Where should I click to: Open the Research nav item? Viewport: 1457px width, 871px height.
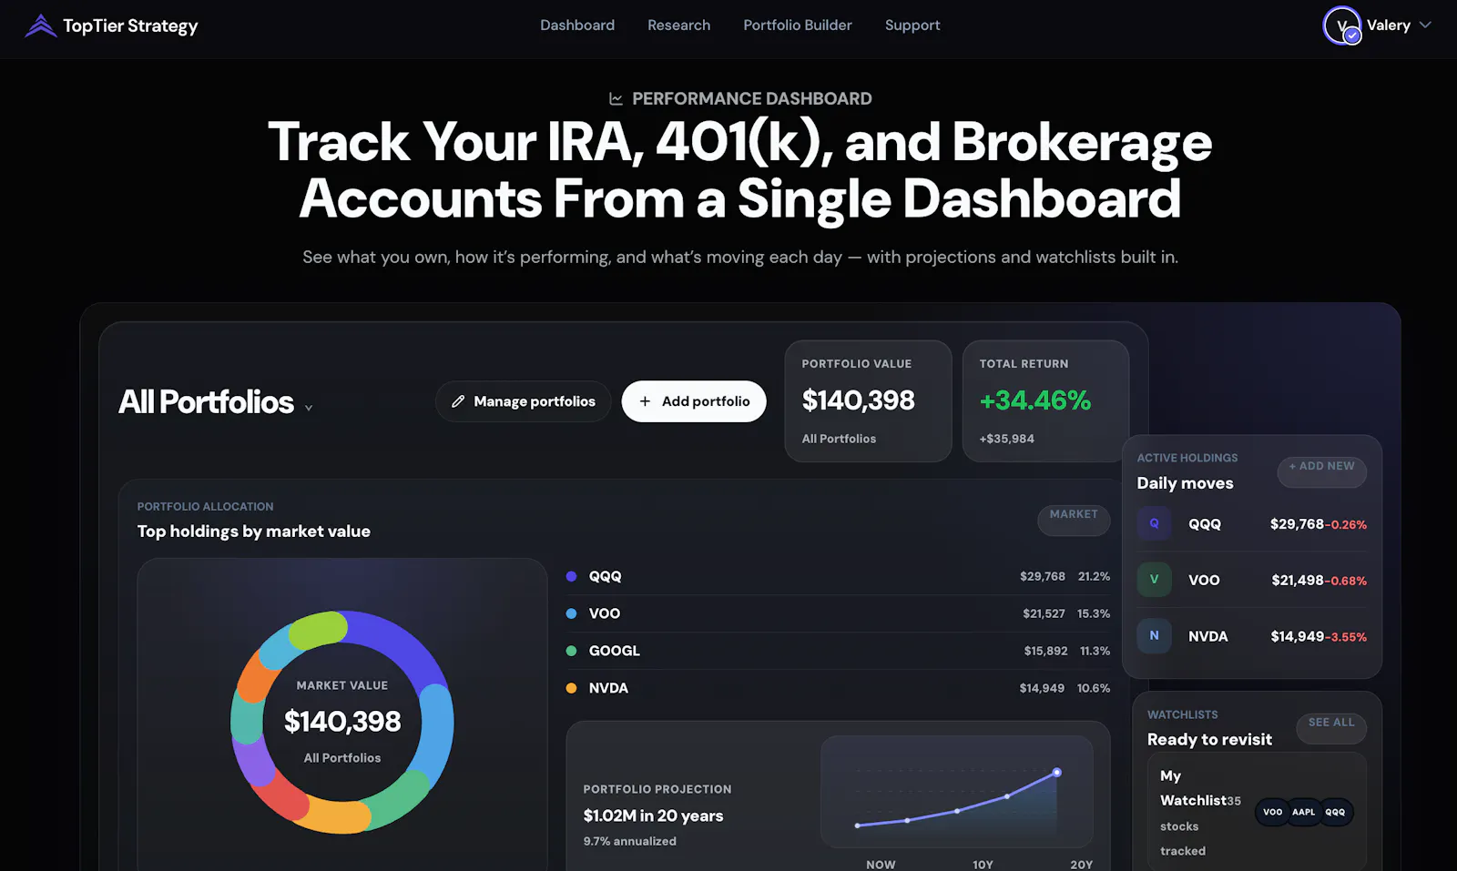tap(678, 25)
